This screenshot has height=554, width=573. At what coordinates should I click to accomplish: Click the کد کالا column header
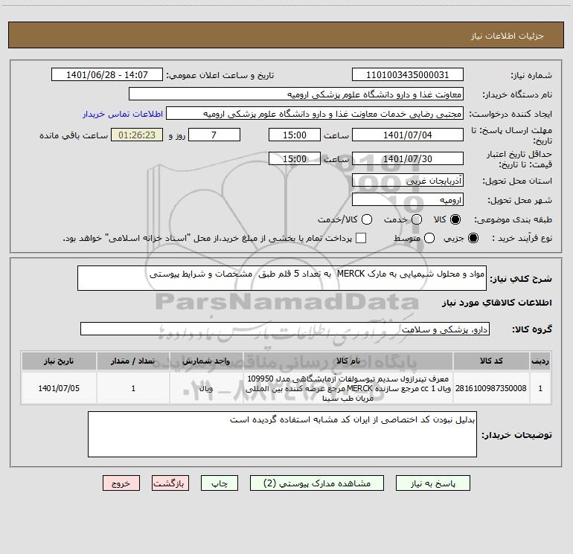(x=491, y=361)
